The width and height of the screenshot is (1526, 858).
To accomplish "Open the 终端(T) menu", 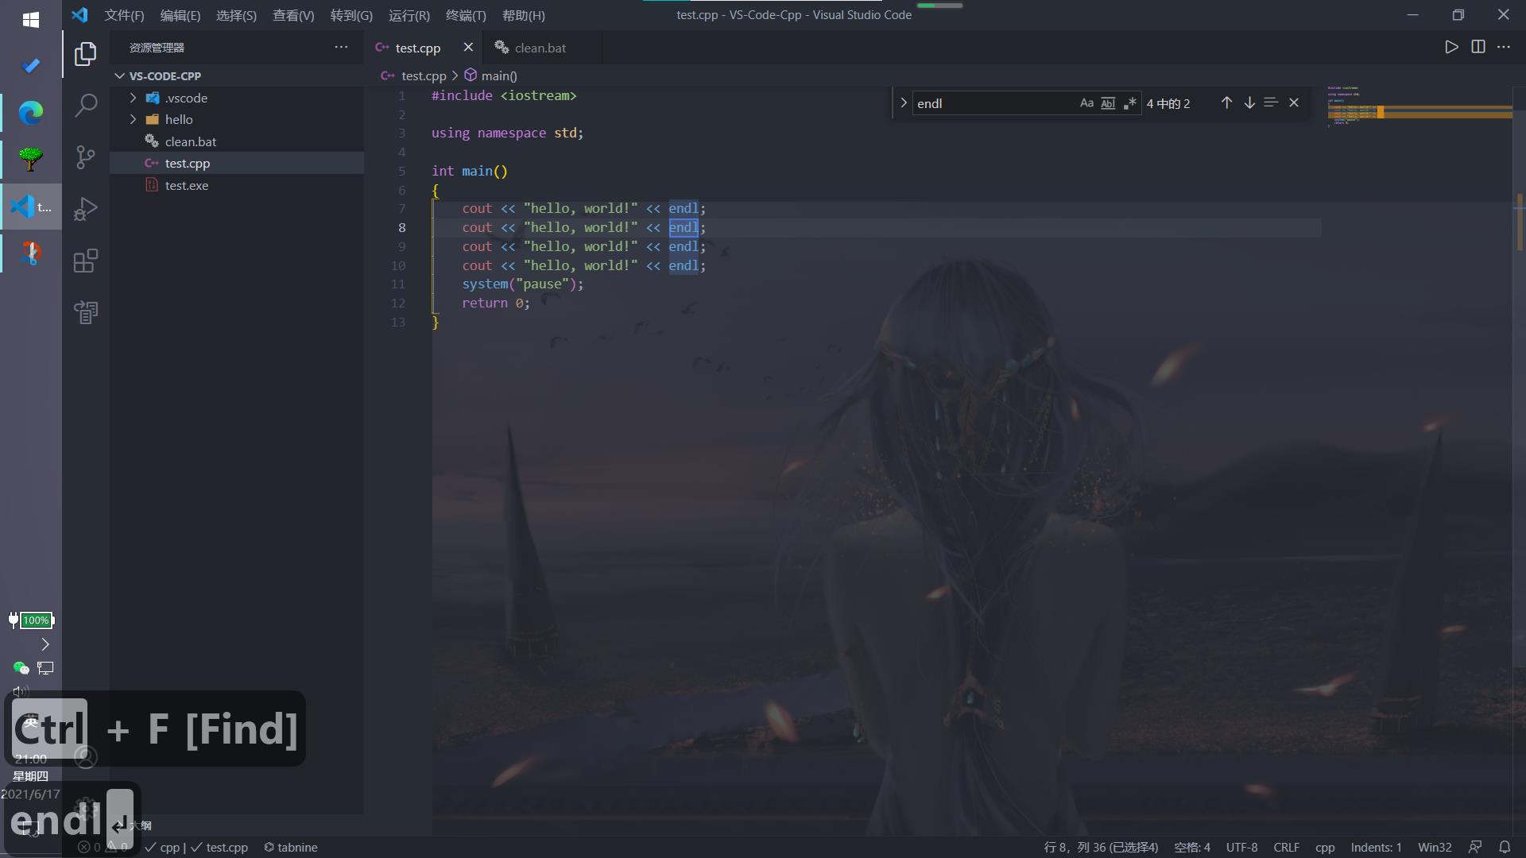I will tap(466, 15).
